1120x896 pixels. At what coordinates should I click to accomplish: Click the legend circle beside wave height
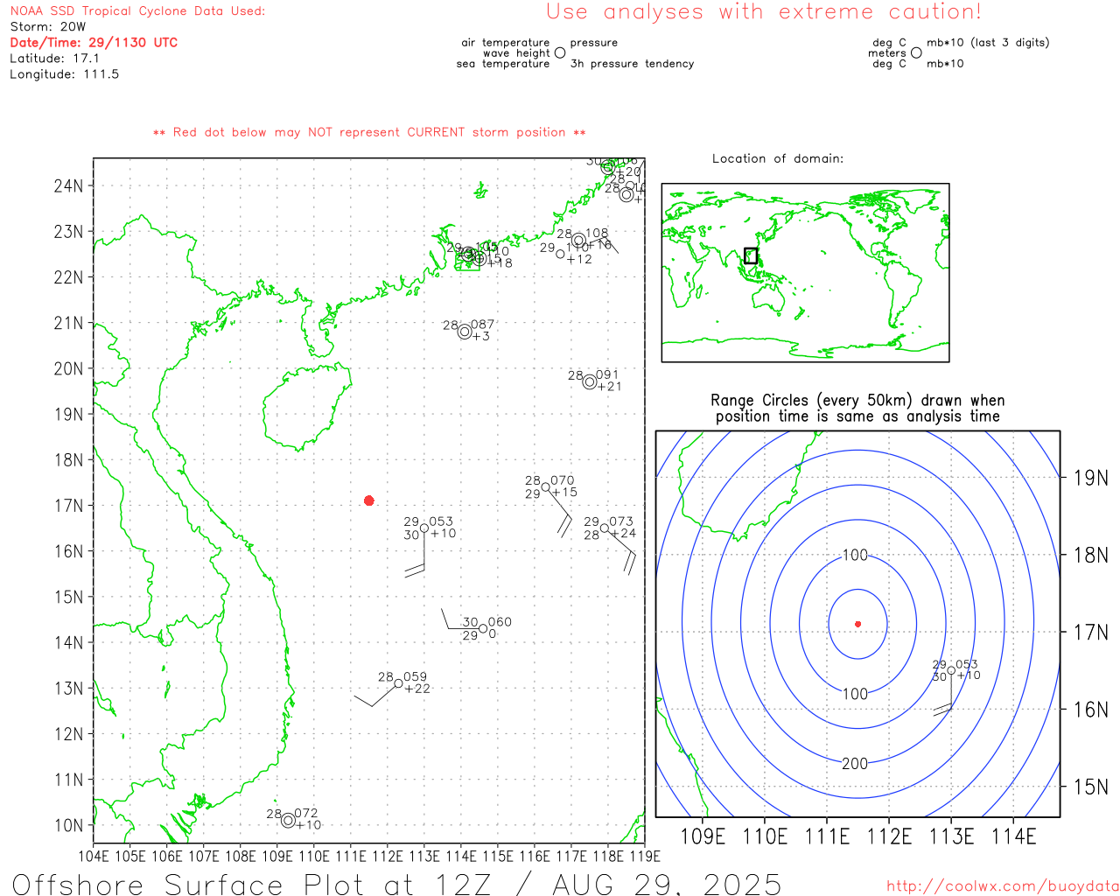point(560,53)
